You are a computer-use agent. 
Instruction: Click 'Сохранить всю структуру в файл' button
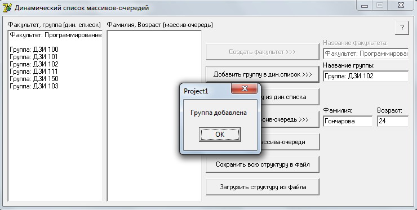coord(263,164)
